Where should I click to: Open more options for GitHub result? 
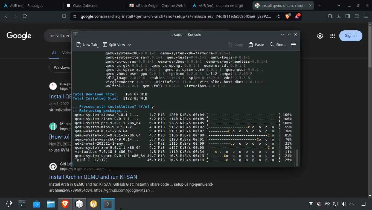(x=110, y=169)
